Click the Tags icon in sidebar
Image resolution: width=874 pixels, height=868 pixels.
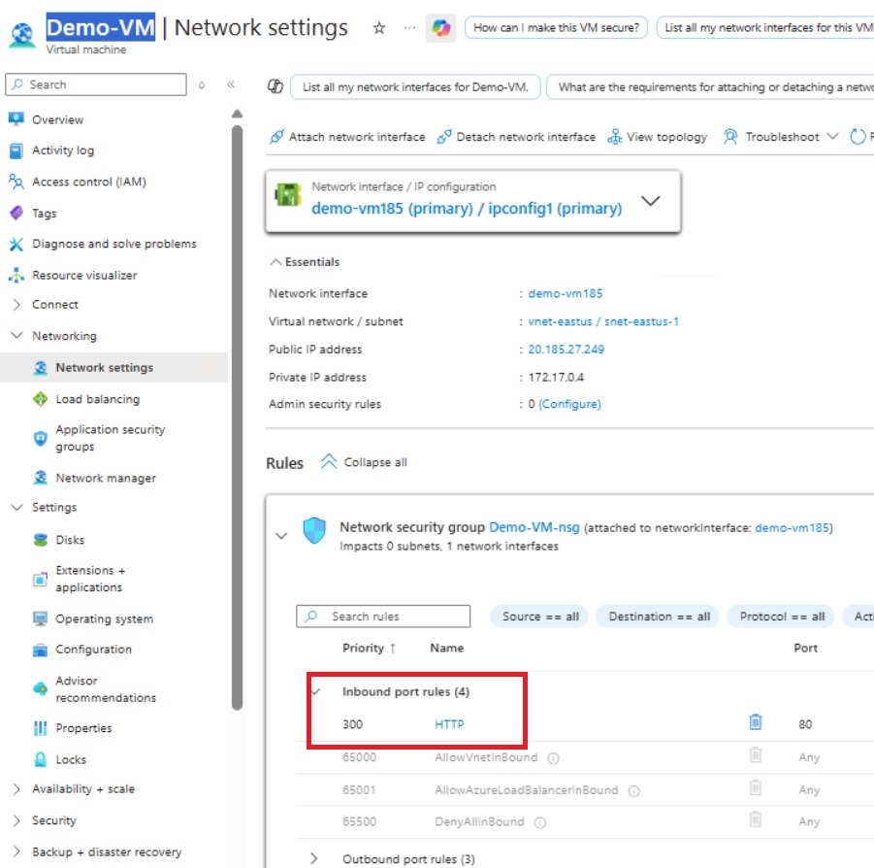16,213
